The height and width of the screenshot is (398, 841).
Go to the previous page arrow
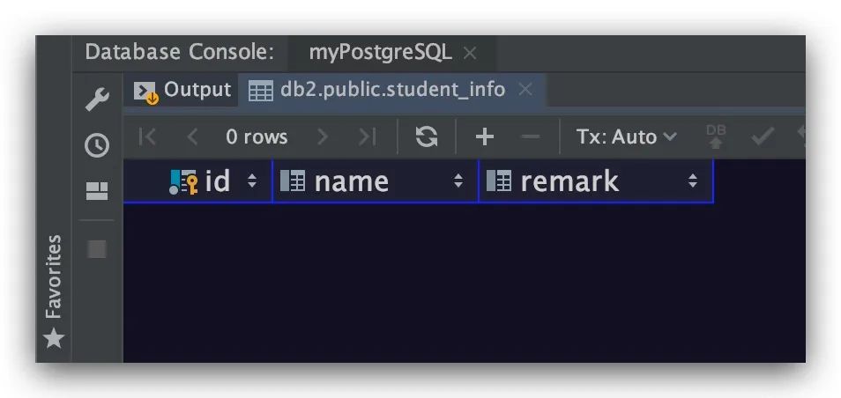[x=192, y=137]
